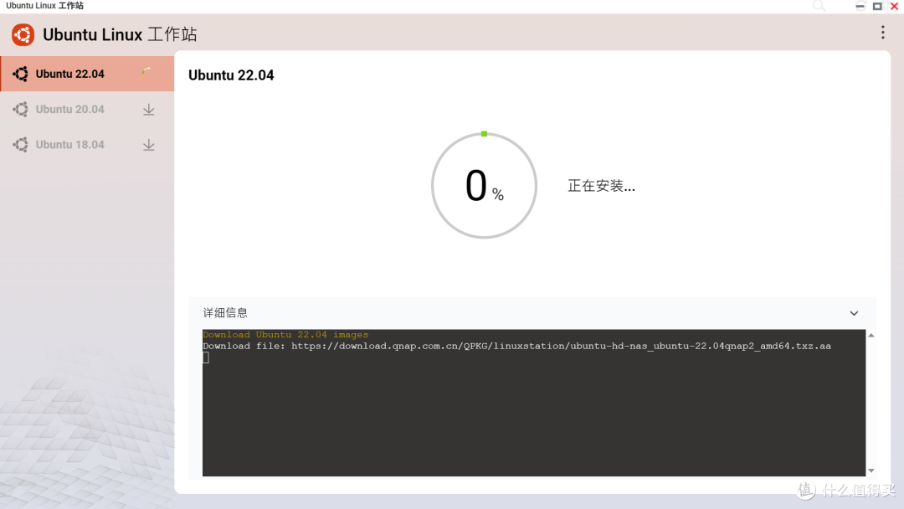This screenshot has width=904, height=509.
Task: Click the log scrollbar up arrow
Action: coord(871,335)
